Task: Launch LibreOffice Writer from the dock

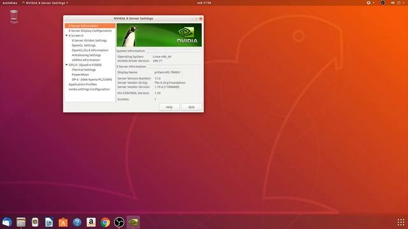Action: click(49, 222)
